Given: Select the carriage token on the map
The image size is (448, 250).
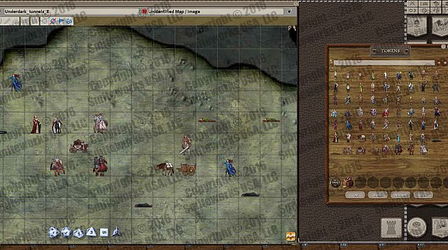Looking at the screenshot, I should coord(79,146).
